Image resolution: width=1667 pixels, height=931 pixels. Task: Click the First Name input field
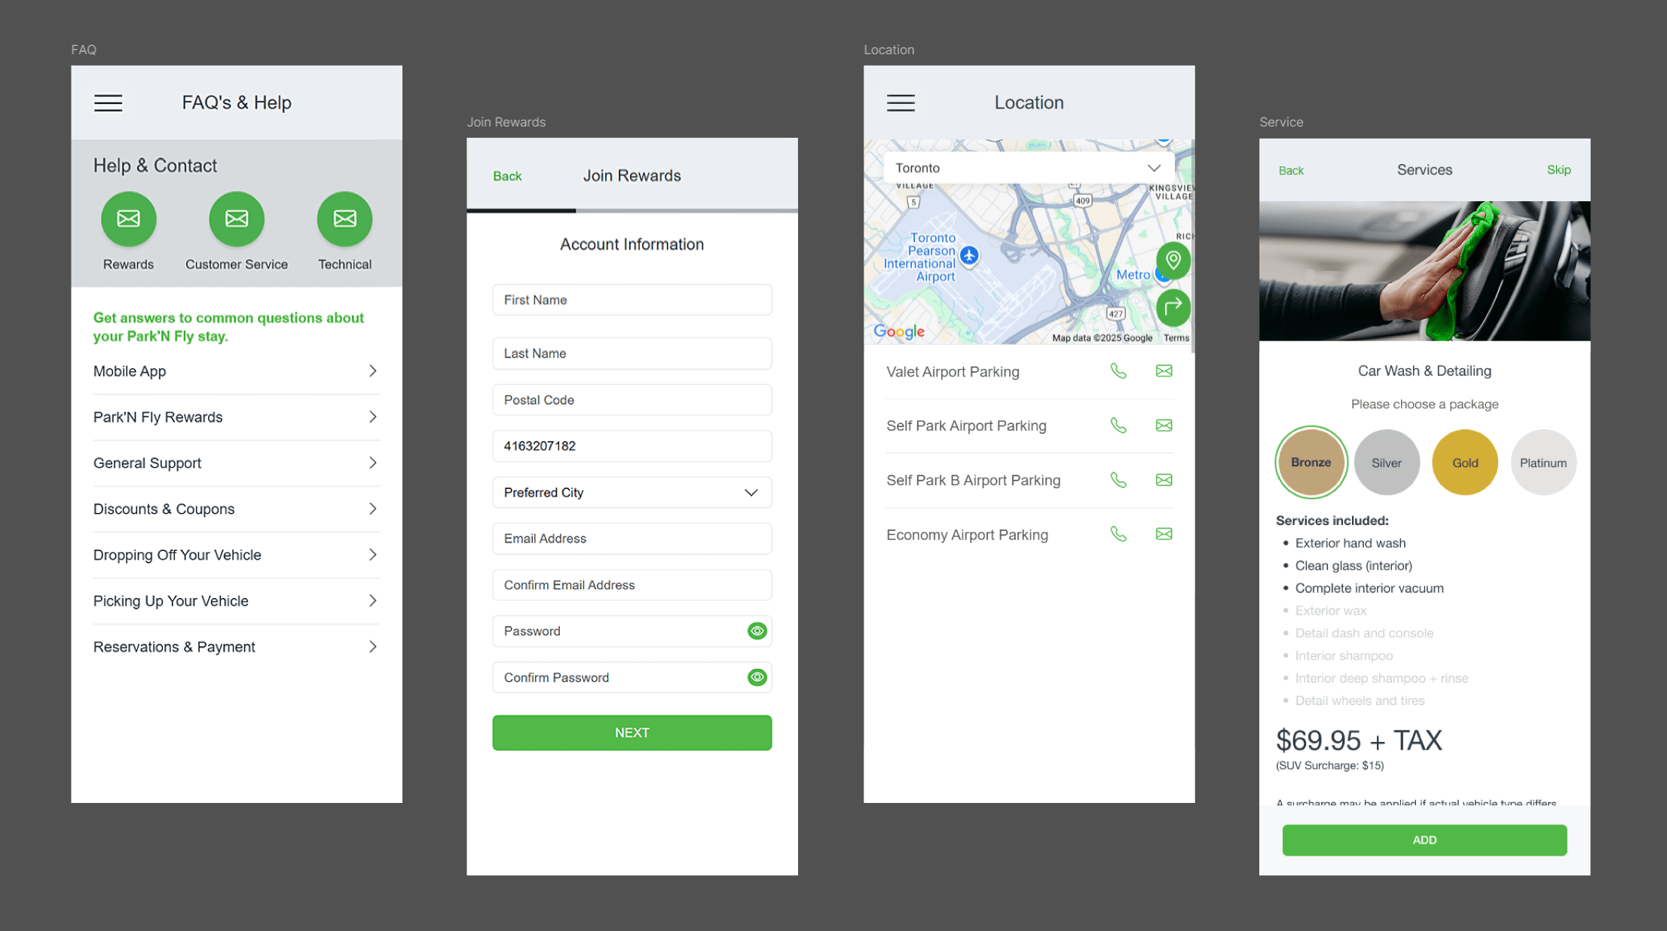[632, 300]
